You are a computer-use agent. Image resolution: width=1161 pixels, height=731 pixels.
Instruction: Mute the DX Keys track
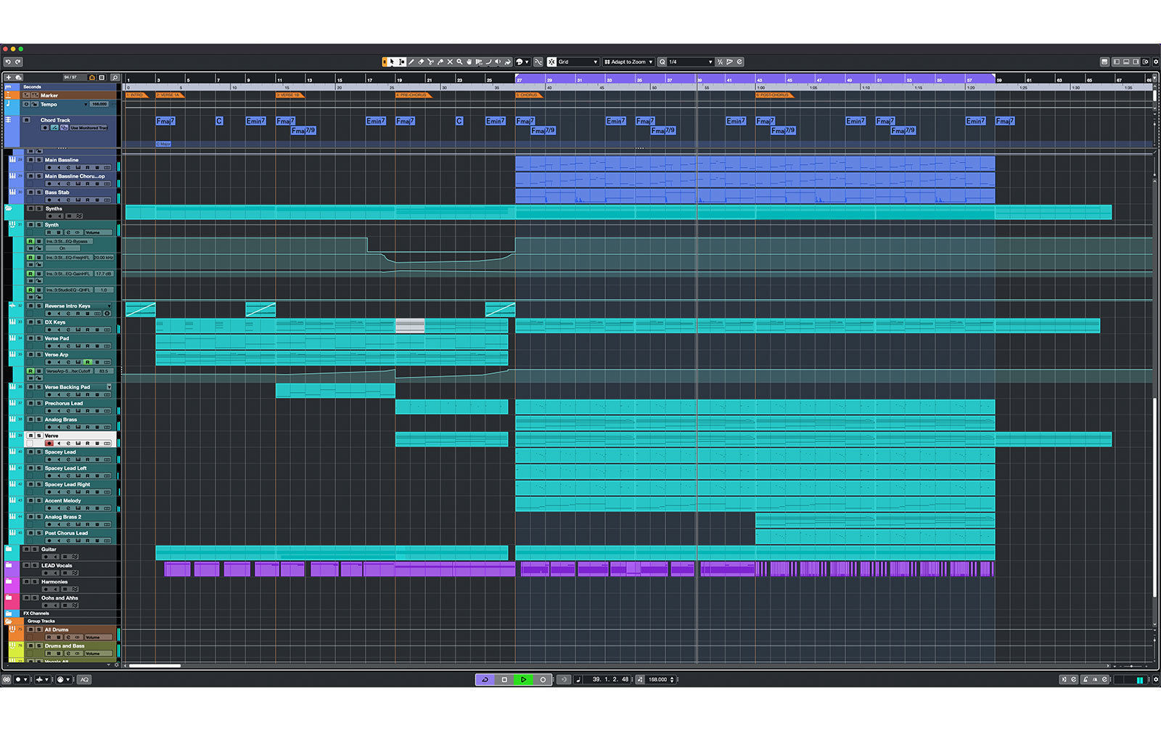point(30,322)
